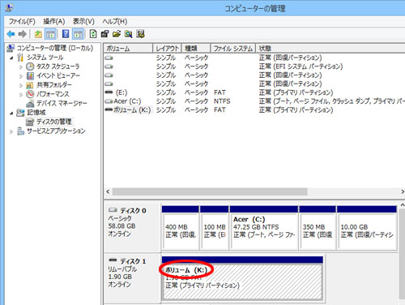Select the サービスとアプリケーション icon

tap(20, 131)
